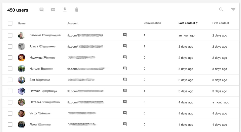241x132 pixels.
Task: Open the fb.com account link for Наталья
Action: click(85, 102)
